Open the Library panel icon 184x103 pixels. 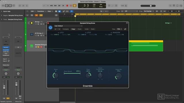[x=3, y=6]
